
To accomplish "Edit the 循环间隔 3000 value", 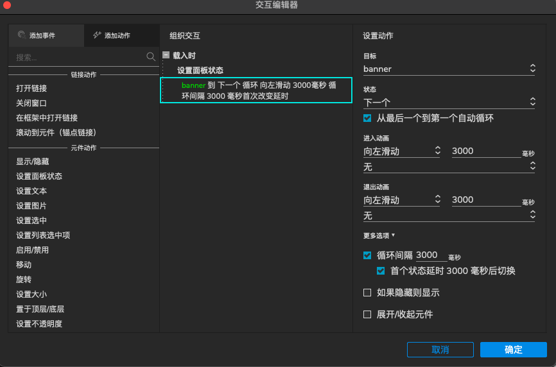I will pyautogui.click(x=431, y=255).
